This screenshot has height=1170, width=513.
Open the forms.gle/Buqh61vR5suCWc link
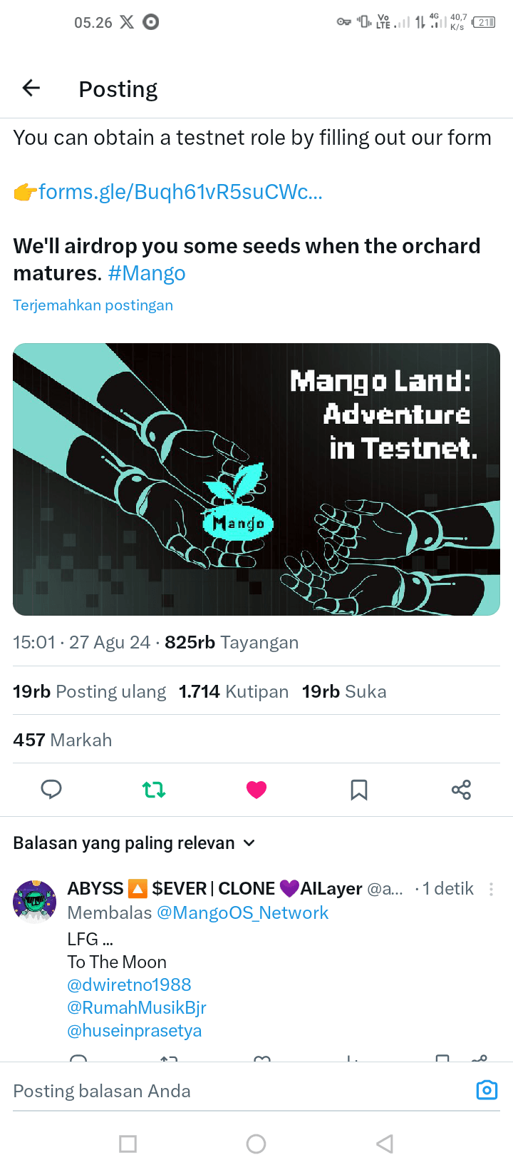pos(180,192)
